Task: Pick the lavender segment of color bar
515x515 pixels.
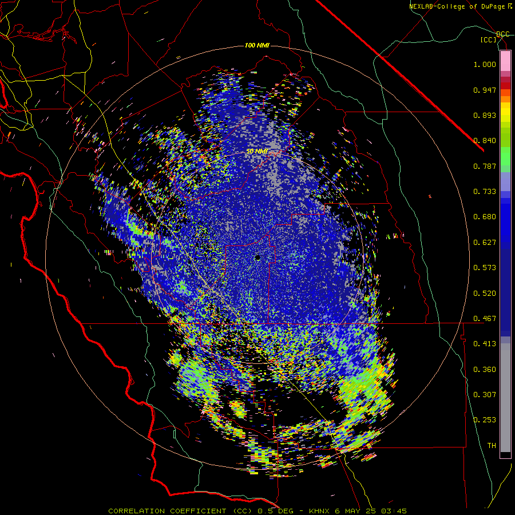Action: 505,181
